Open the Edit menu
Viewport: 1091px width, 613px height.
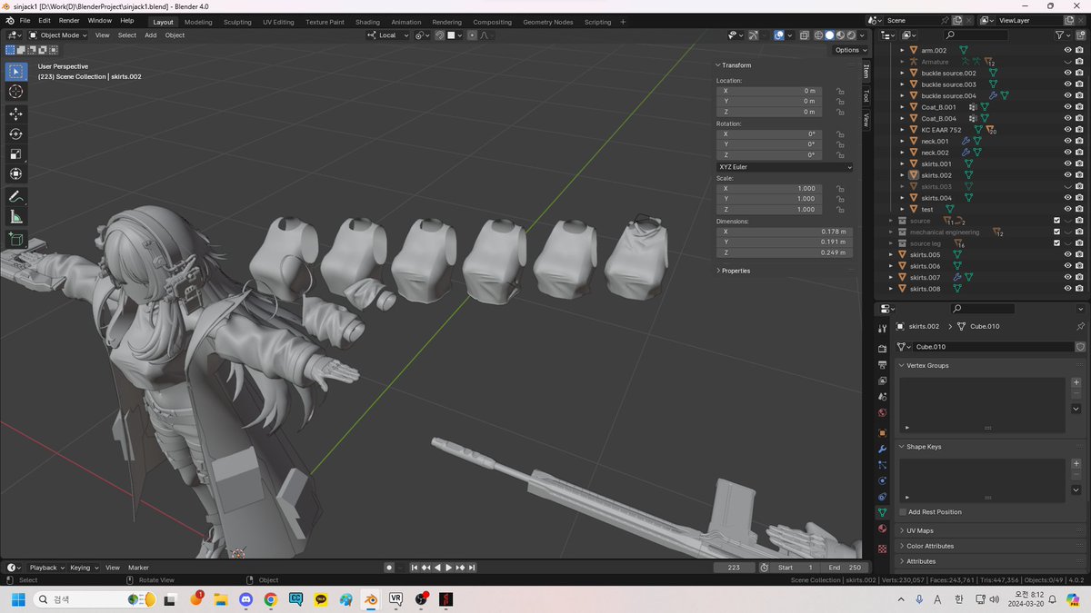[x=45, y=20]
